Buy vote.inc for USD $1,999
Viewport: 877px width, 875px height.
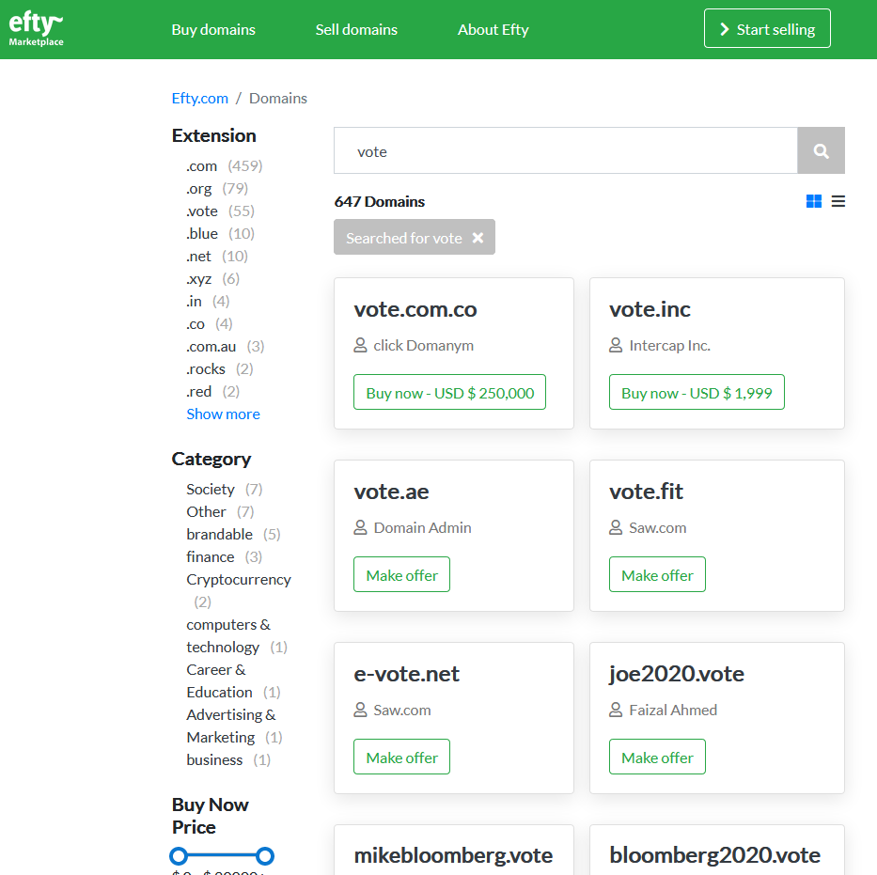[697, 393]
